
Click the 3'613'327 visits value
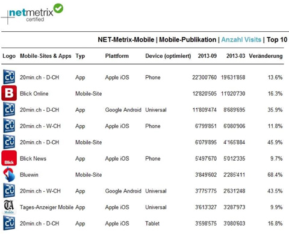pyautogui.click(x=206, y=208)
